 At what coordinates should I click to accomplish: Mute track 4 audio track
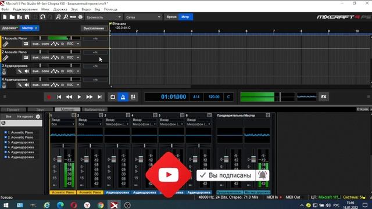click(36, 85)
